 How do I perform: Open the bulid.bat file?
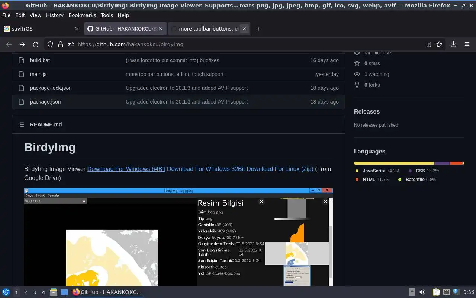click(40, 60)
